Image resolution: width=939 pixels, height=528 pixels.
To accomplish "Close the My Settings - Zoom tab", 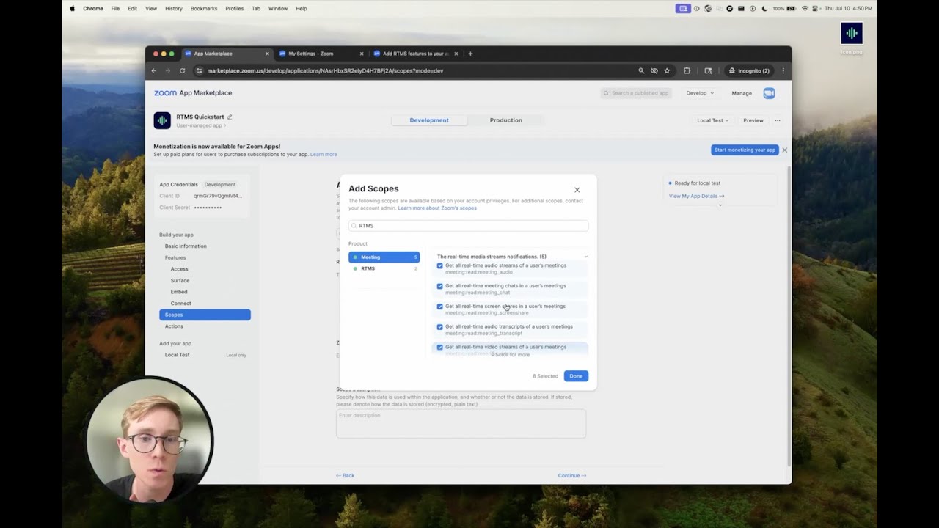I will click(362, 54).
